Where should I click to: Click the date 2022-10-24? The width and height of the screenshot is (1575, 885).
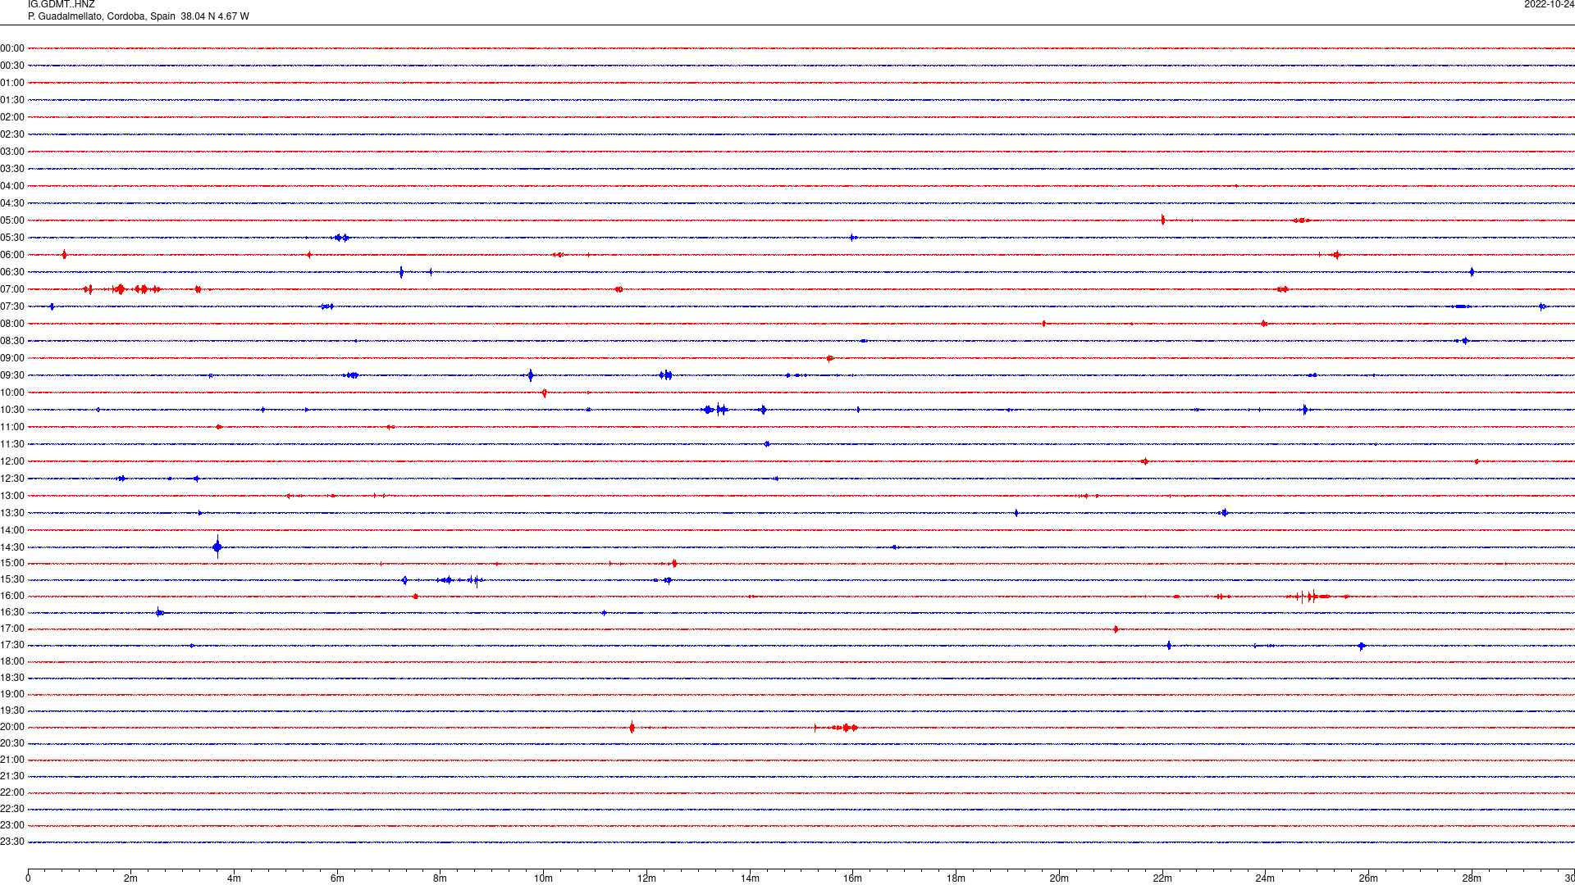click(x=1549, y=5)
